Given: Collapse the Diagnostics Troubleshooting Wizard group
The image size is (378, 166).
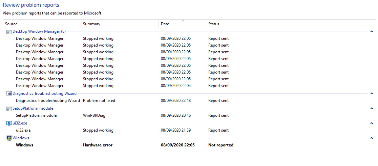Looking at the screenshot, I should [x=372, y=94].
